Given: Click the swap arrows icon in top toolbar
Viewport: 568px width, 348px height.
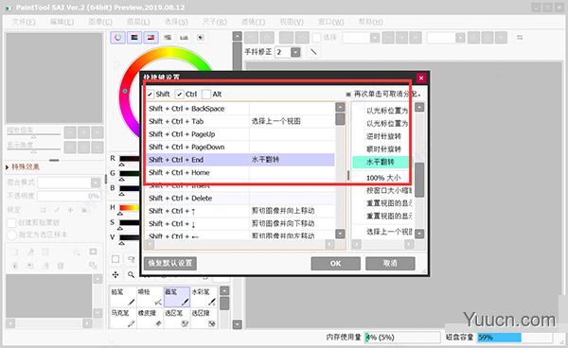Looking at the screenshot, I should coord(520,37).
